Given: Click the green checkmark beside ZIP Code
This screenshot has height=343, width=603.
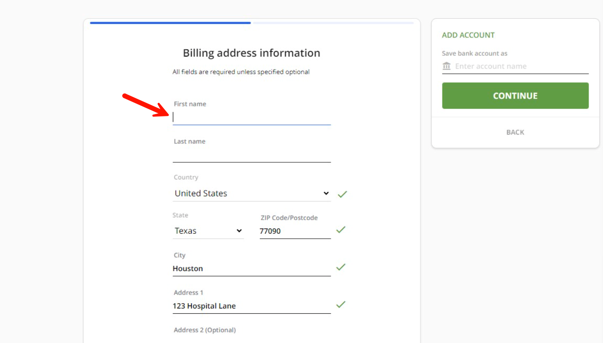Looking at the screenshot, I should (x=341, y=230).
